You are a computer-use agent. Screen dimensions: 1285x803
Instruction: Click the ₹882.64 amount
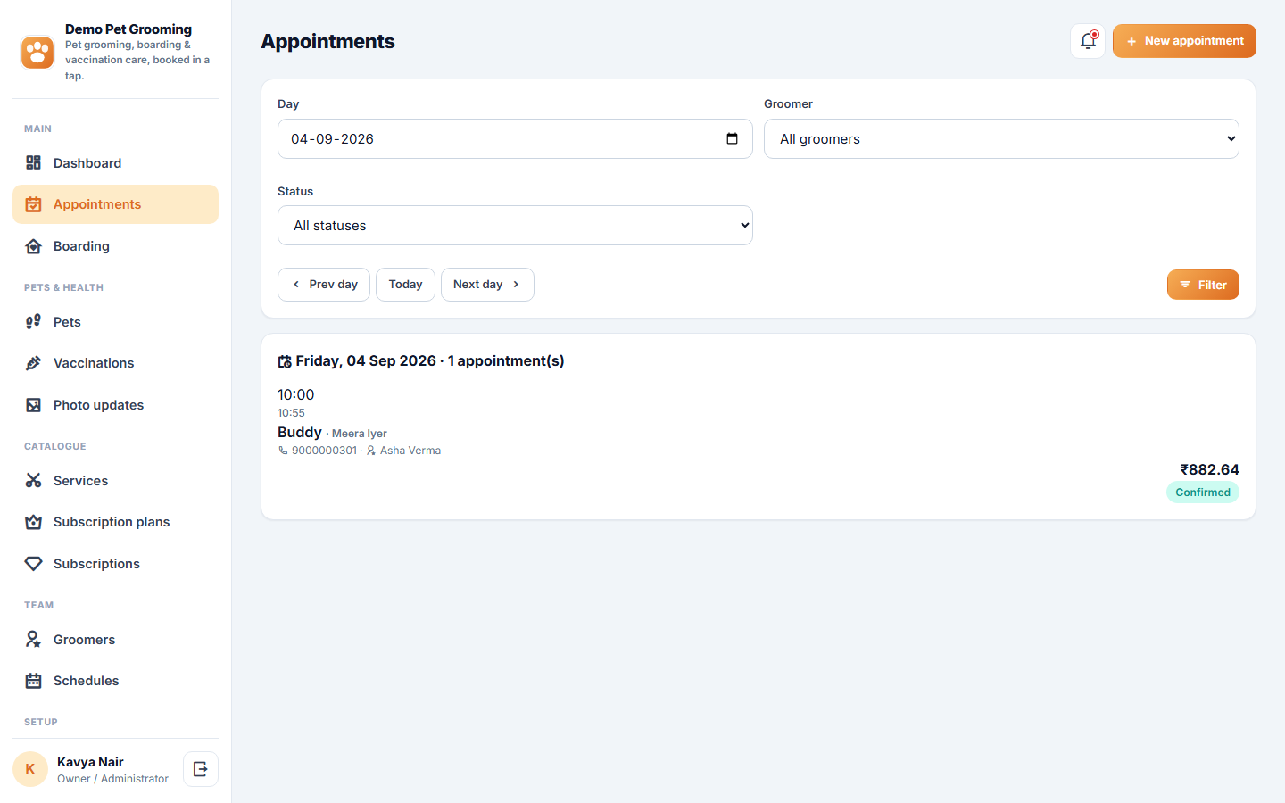click(1209, 469)
